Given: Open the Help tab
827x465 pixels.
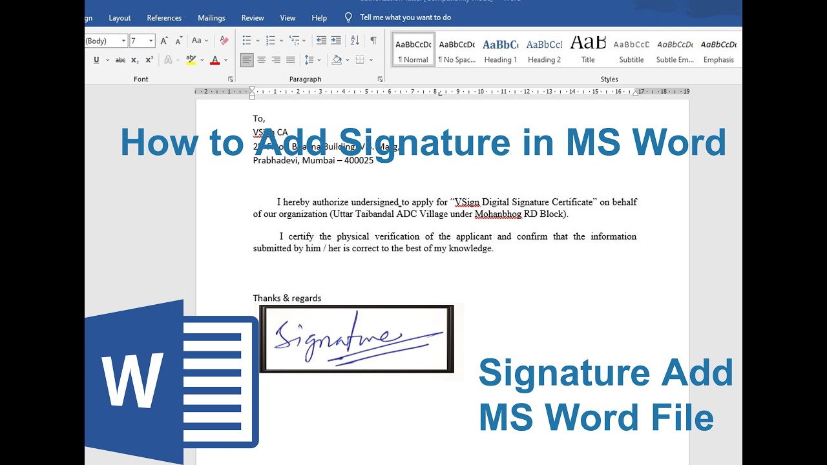Looking at the screenshot, I should click(x=319, y=17).
